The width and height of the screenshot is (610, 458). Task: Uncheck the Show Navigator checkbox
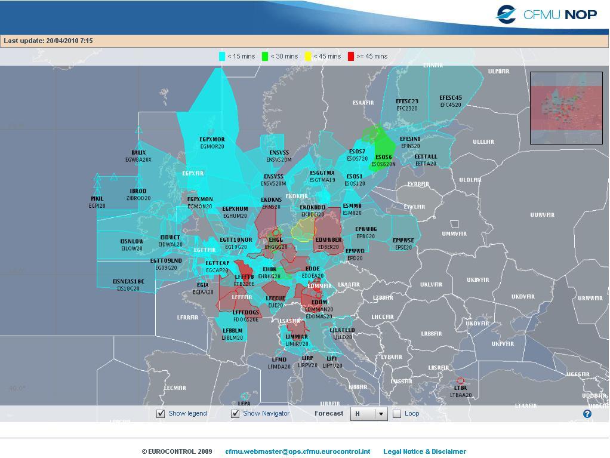tap(235, 414)
